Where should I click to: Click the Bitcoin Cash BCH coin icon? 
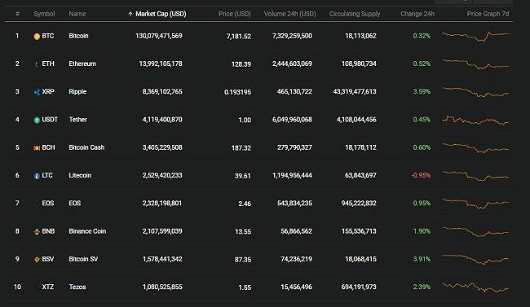click(x=37, y=148)
